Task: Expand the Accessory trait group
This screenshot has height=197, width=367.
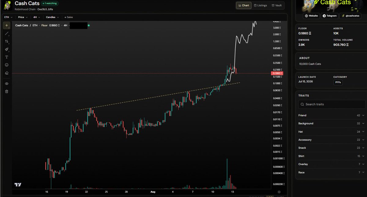Action: pyautogui.click(x=331, y=140)
